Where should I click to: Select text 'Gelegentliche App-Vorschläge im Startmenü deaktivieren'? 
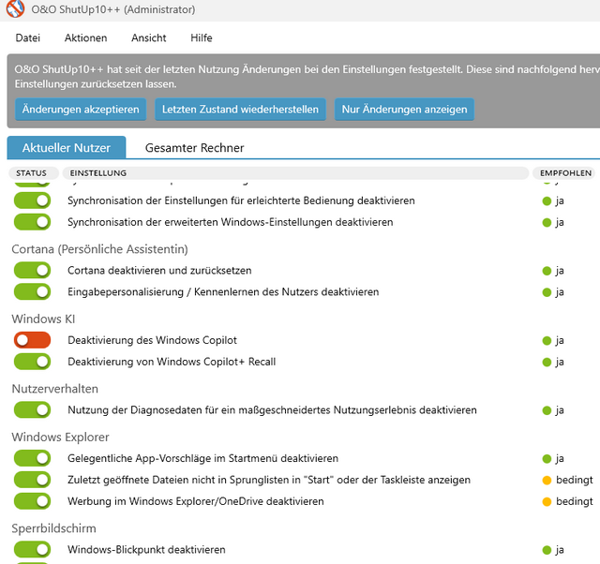203,458
